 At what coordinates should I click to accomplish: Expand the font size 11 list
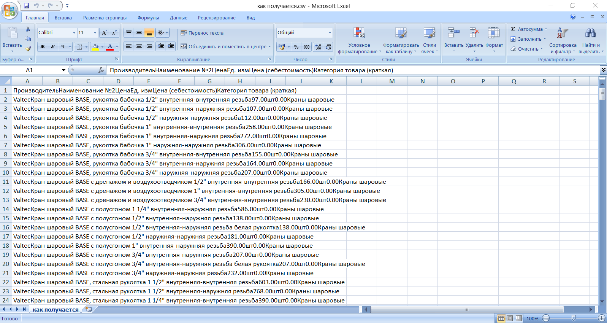95,33
